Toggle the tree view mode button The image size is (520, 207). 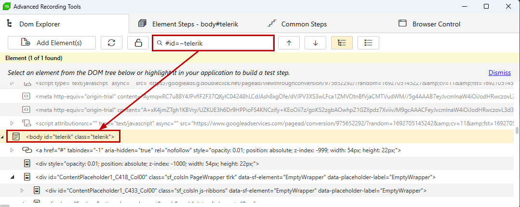pos(342,43)
